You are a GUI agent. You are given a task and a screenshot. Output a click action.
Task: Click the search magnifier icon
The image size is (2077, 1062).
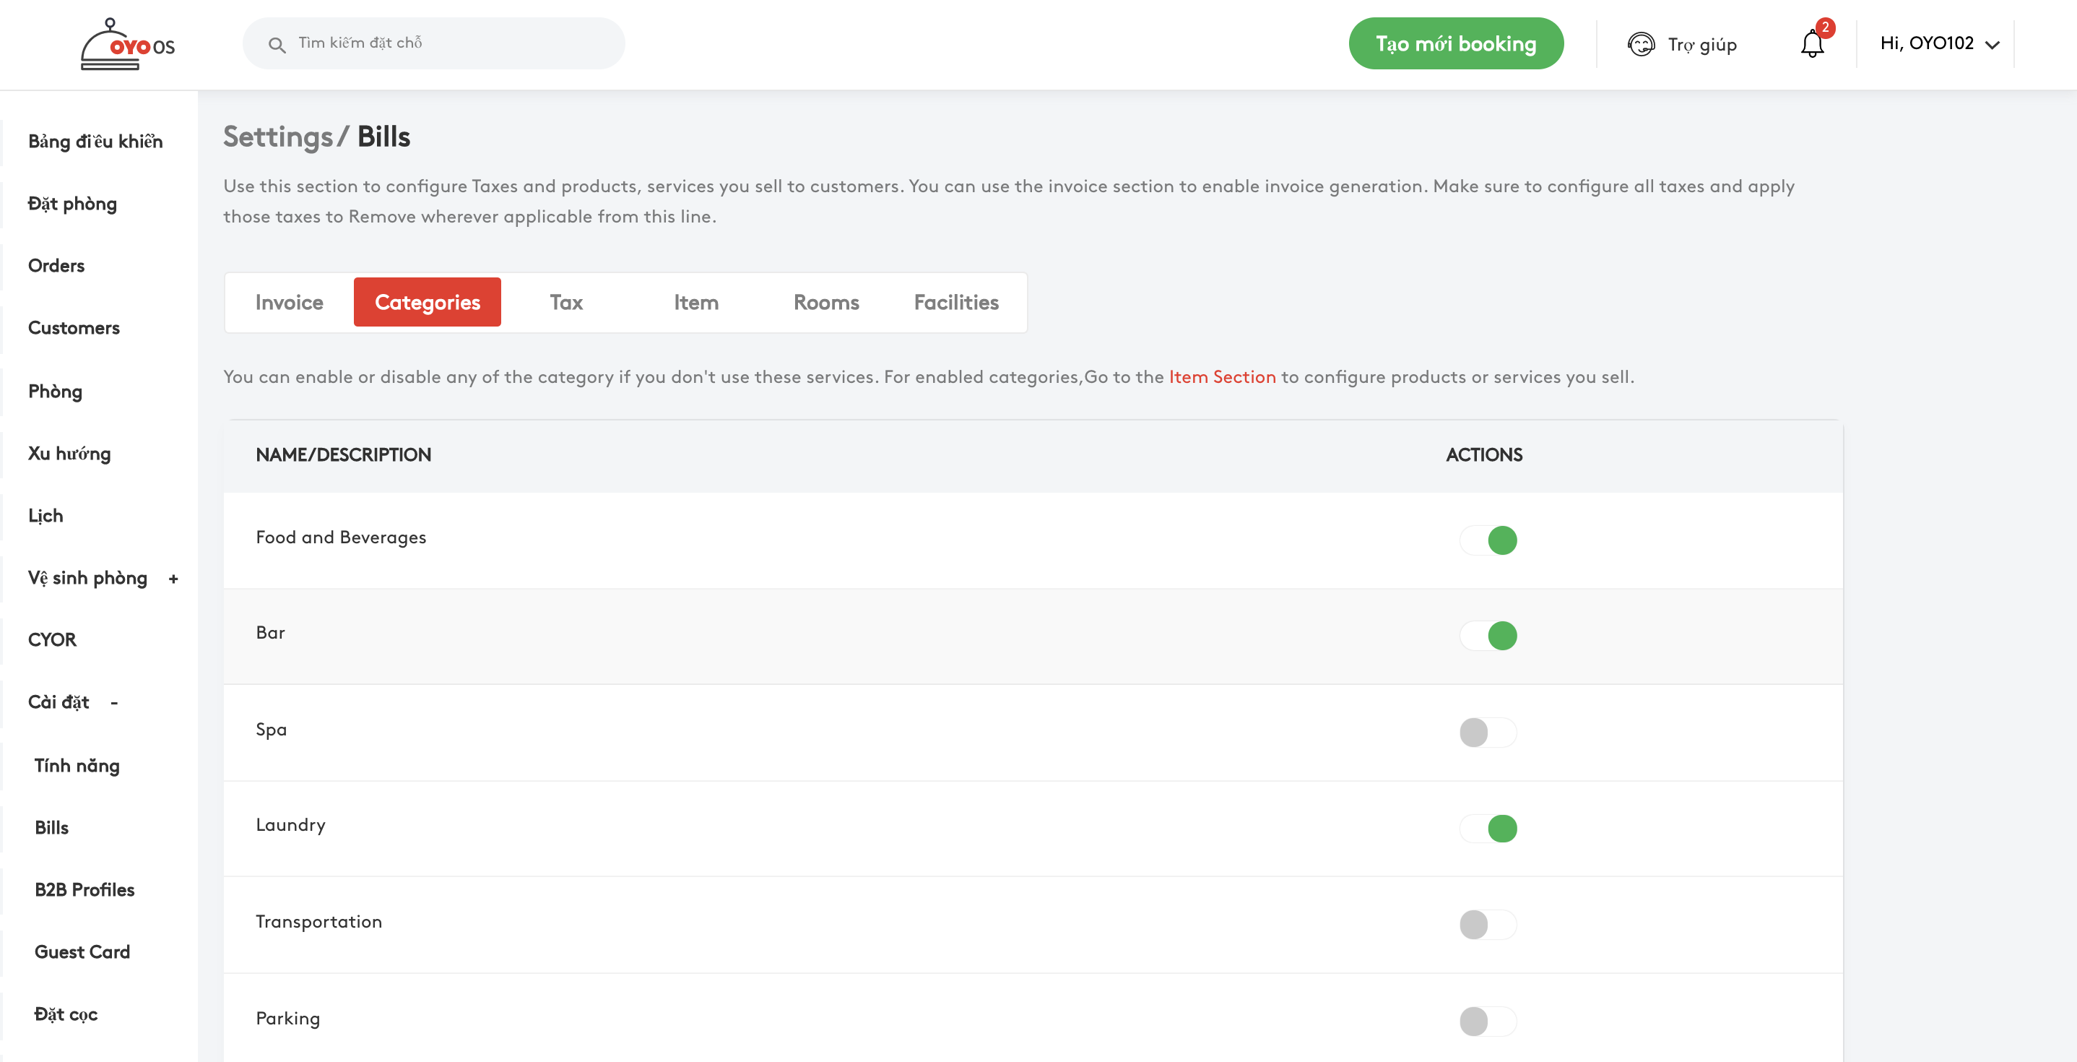point(277,46)
